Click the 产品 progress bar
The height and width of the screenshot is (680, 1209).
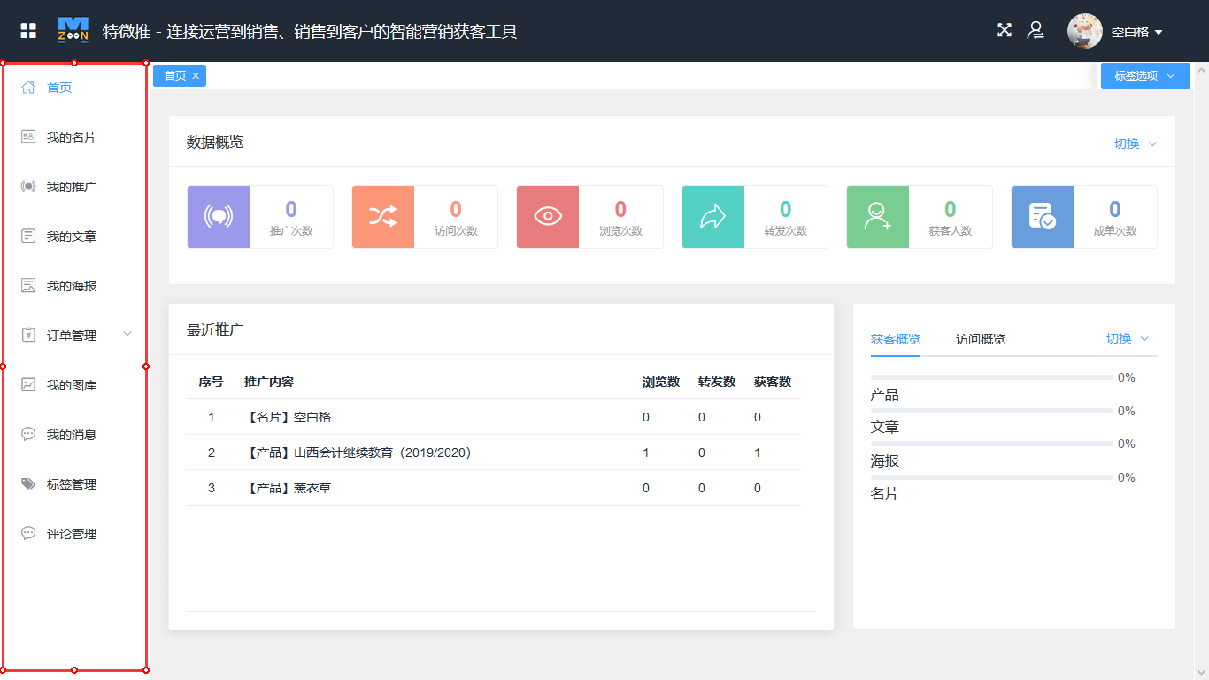tap(992, 377)
